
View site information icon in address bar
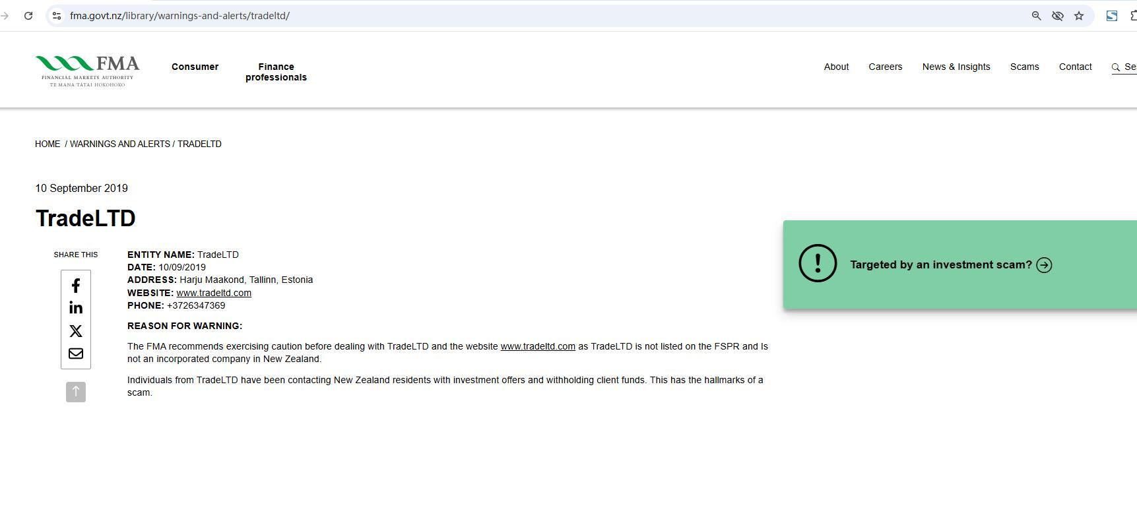(57, 16)
